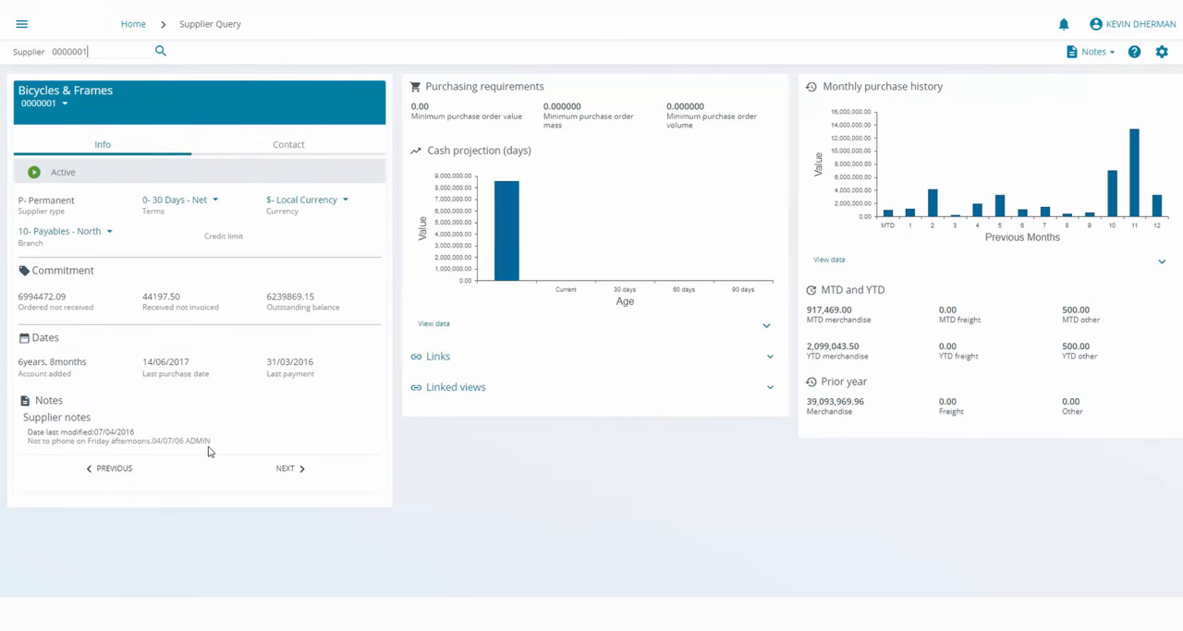Image resolution: width=1183 pixels, height=631 pixels.
Task: Click the Monthly purchase history clock icon
Action: tap(811, 87)
